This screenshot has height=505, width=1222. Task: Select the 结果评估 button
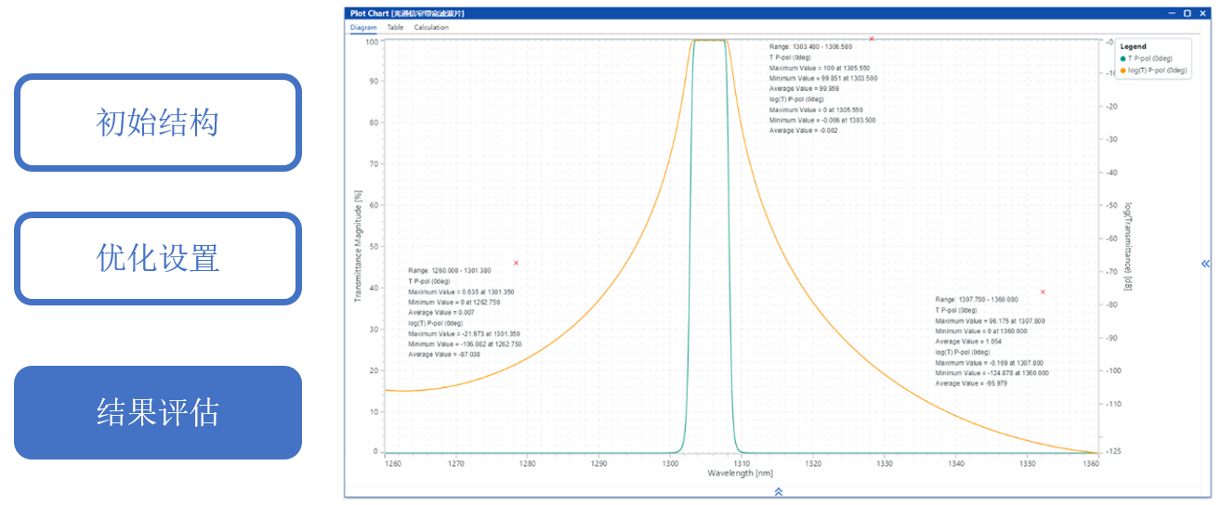coord(157,412)
